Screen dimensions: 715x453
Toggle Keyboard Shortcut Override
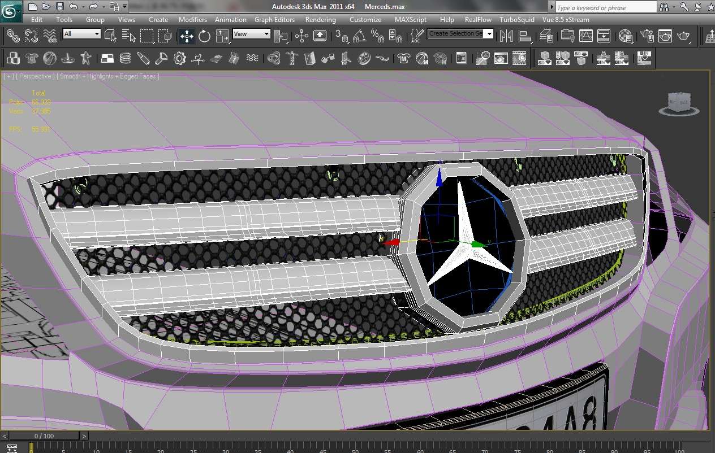pos(320,36)
